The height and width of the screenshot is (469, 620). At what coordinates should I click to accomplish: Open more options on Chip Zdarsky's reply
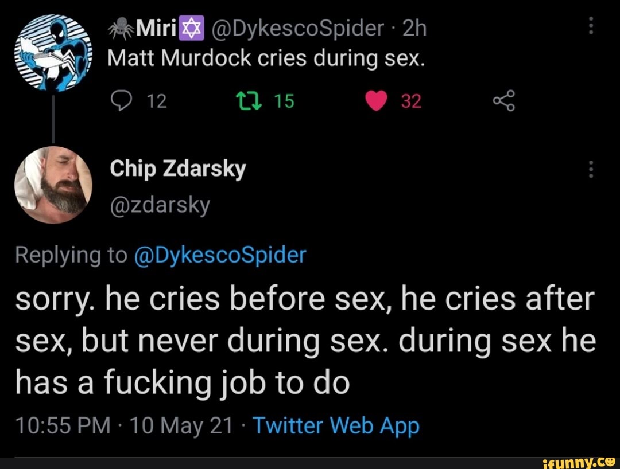tap(592, 170)
